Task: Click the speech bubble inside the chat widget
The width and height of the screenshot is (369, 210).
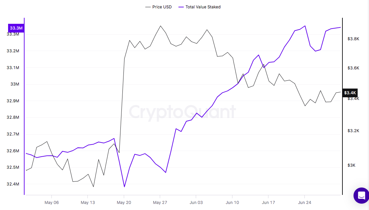Action: [361, 195]
